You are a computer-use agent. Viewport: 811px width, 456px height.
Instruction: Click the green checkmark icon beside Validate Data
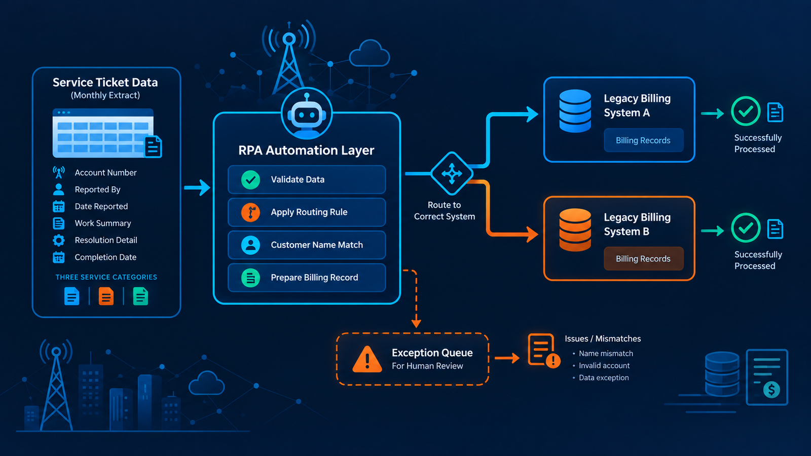click(250, 179)
